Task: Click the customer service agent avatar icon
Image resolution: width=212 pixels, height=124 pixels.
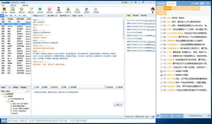Action: point(59,9)
